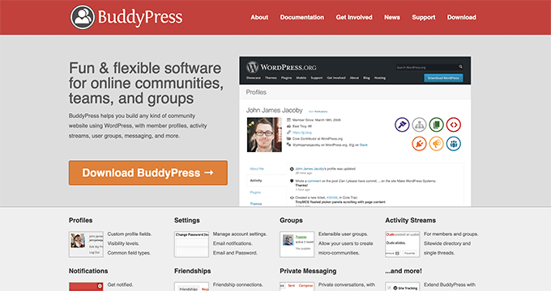Click the purple hammer badge icon
Image resolution: width=551 pixels, height=291 pixels.
402,124
